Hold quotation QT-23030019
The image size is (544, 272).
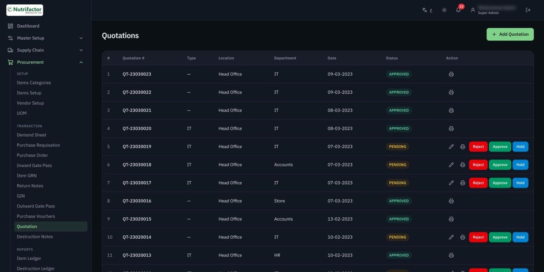[520, 147]
